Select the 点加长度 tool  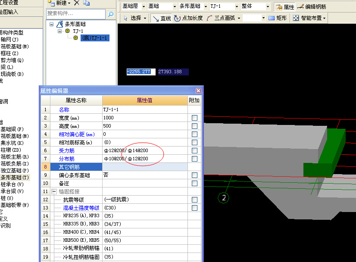point(188,18)
